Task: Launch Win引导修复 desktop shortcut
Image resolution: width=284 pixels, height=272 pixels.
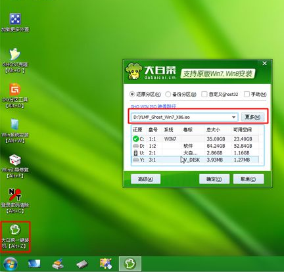Action: pyautogui.click(x=15, y=166)
